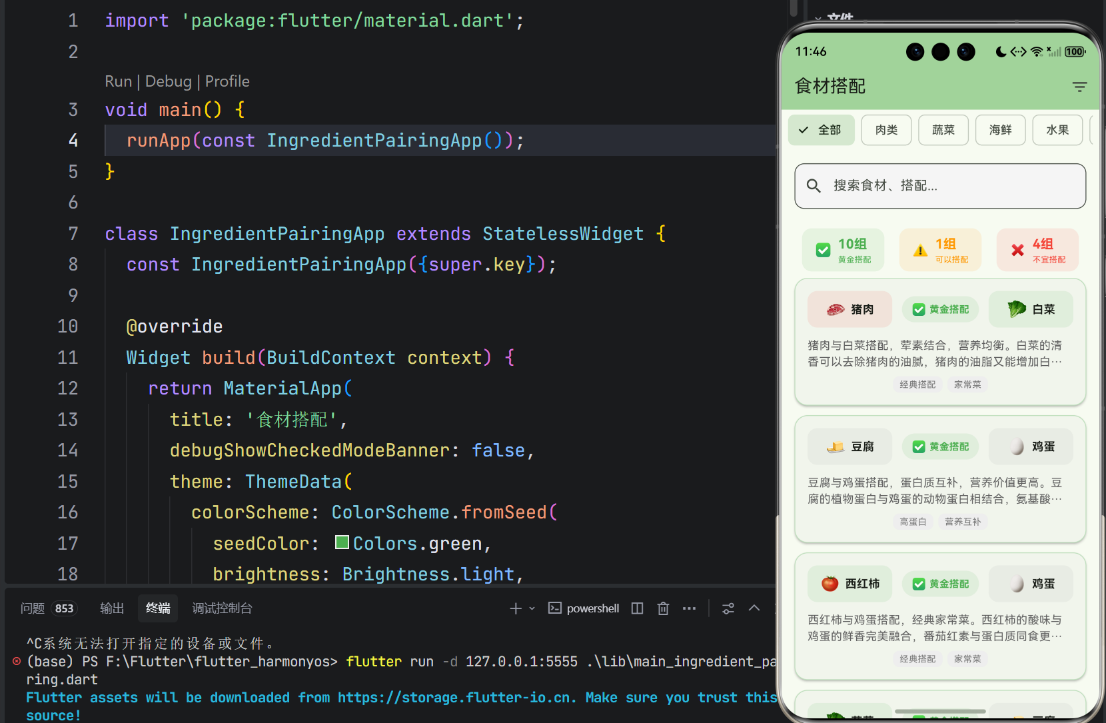The height and width of the screenshot is (723, 1106).
Task: Click the Profile code lens above main
Action: [x=227, y=81]
